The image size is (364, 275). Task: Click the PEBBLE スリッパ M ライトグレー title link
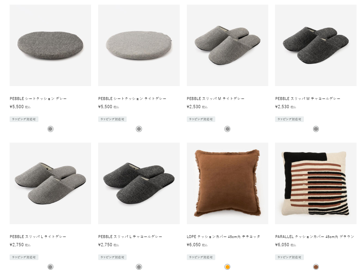[215, 99]
